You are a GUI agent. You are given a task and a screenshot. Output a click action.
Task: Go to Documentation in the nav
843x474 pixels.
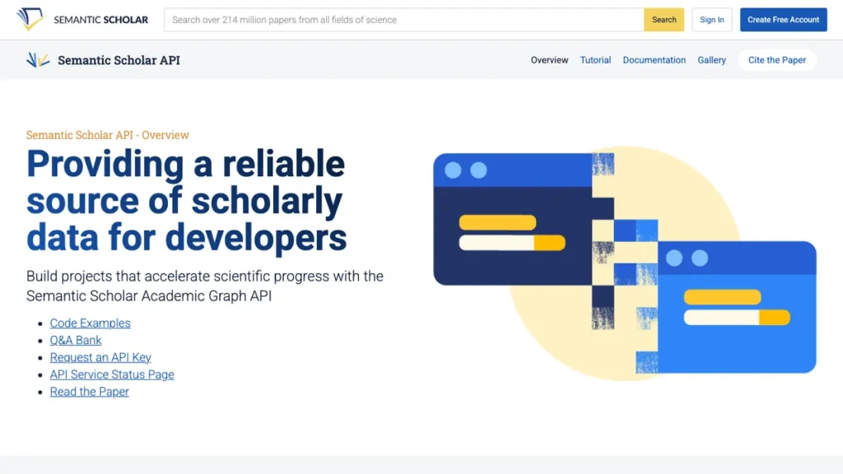[654, 60]
